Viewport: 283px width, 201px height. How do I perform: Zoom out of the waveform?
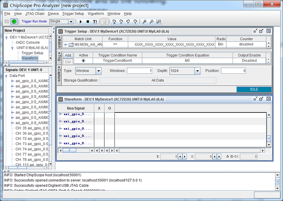pyautogui.click(x=151, y=22)
